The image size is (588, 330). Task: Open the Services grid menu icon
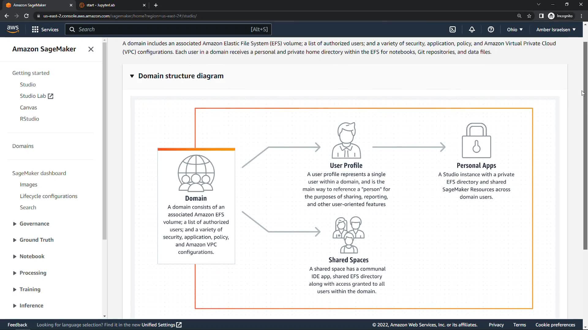coord(35,29)
